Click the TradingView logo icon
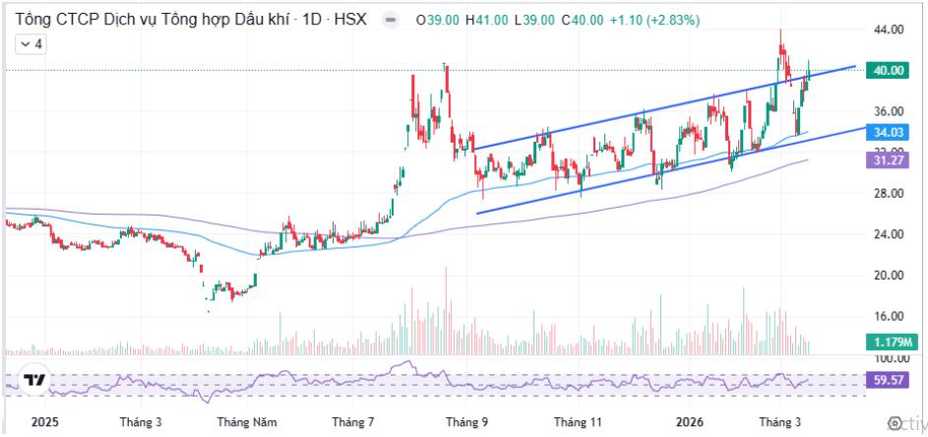The image size is (928, 437). [x=34, y=381]
